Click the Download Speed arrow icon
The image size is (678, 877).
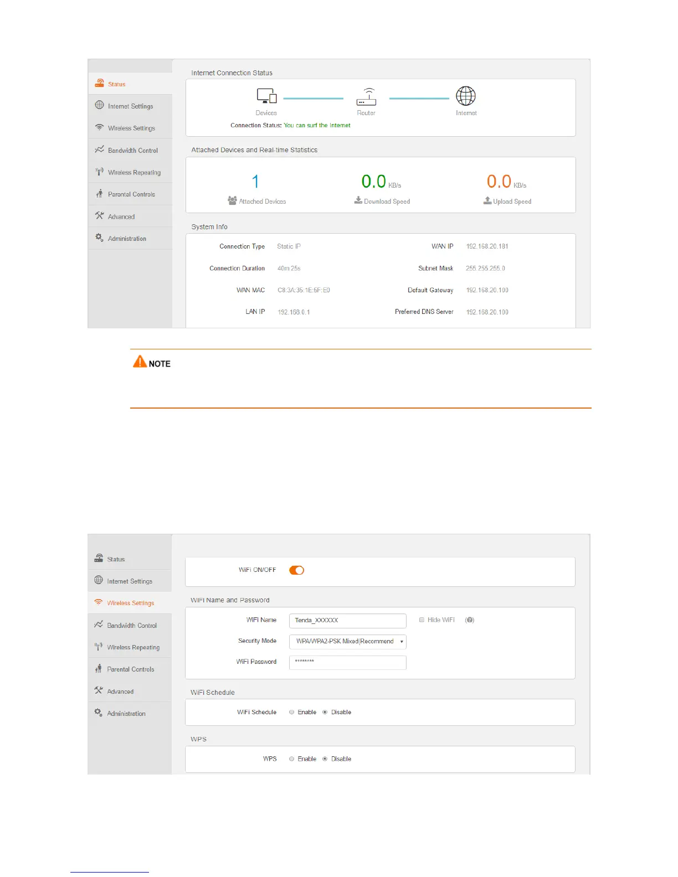358,200
